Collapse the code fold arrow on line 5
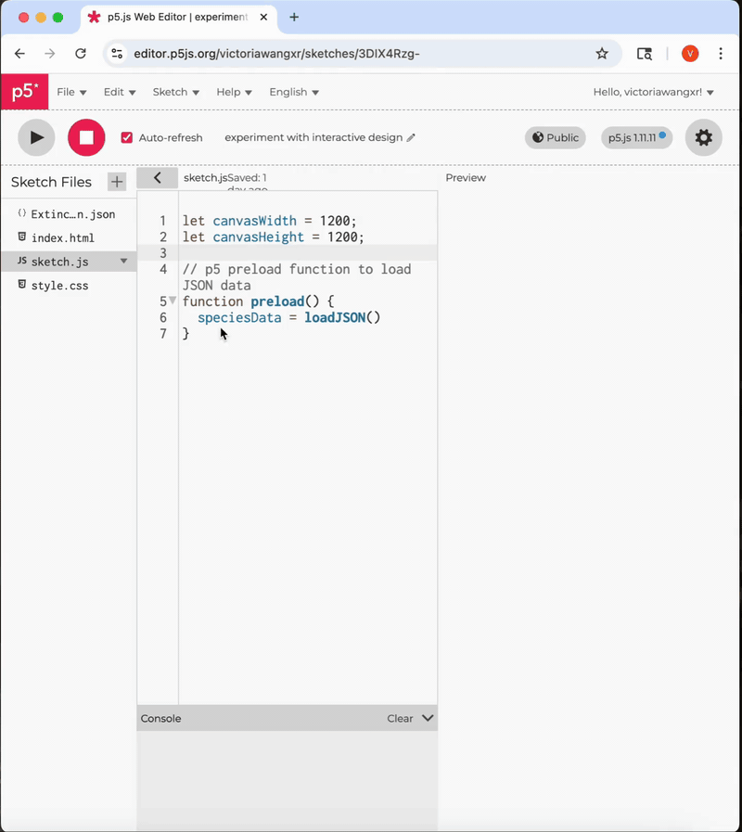742x832 pixels. (173, 301)
